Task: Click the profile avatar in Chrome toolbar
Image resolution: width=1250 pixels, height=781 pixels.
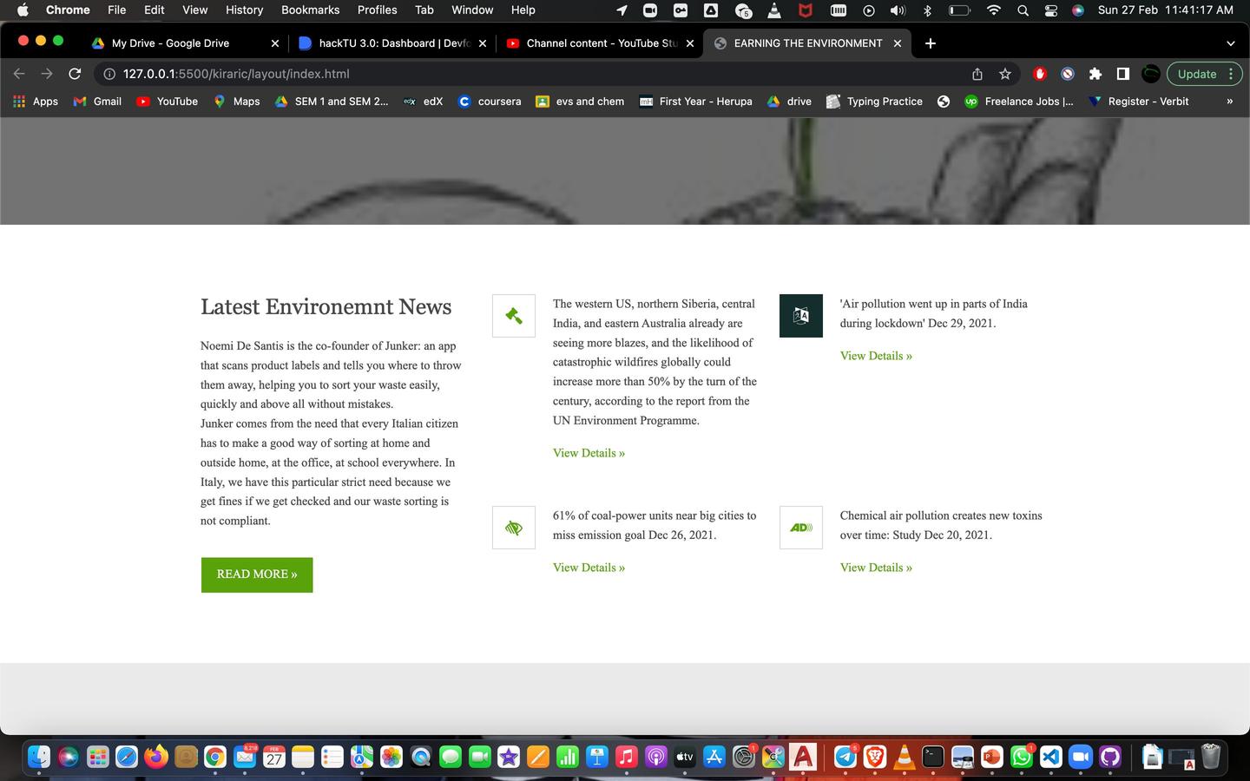Action: pyautogui.click(x=1151, y=74)
